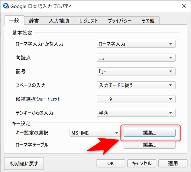Click 編集 button for キー設定の選択

[x=150, y=133]
